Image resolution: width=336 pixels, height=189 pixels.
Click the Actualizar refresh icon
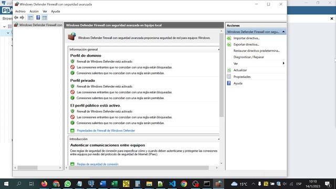pos(229,70)
